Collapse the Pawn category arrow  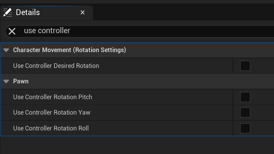point(6,81)
